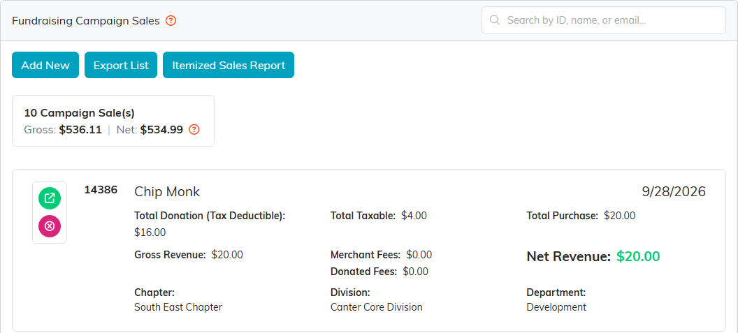Click the Gross total $536.11

80,130
